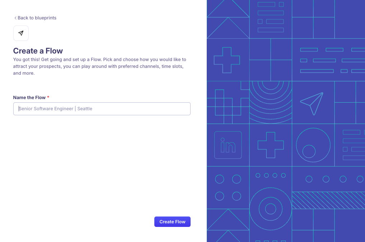Click the paper plane Flow icon box
Image resolution: width=365 pixels, height=242 pixels.
(x=21, y=33)
